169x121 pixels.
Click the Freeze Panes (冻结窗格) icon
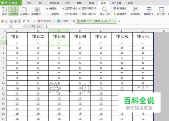136,9
